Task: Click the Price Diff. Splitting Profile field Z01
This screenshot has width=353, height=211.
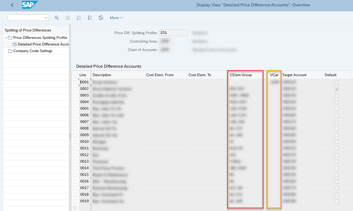Action: point(173,33)
